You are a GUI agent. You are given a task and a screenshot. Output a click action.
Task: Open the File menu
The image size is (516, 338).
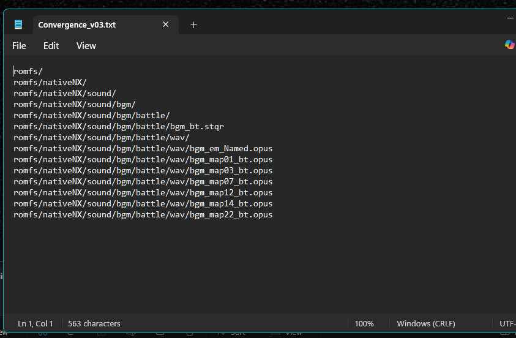[x=19, y=46]
